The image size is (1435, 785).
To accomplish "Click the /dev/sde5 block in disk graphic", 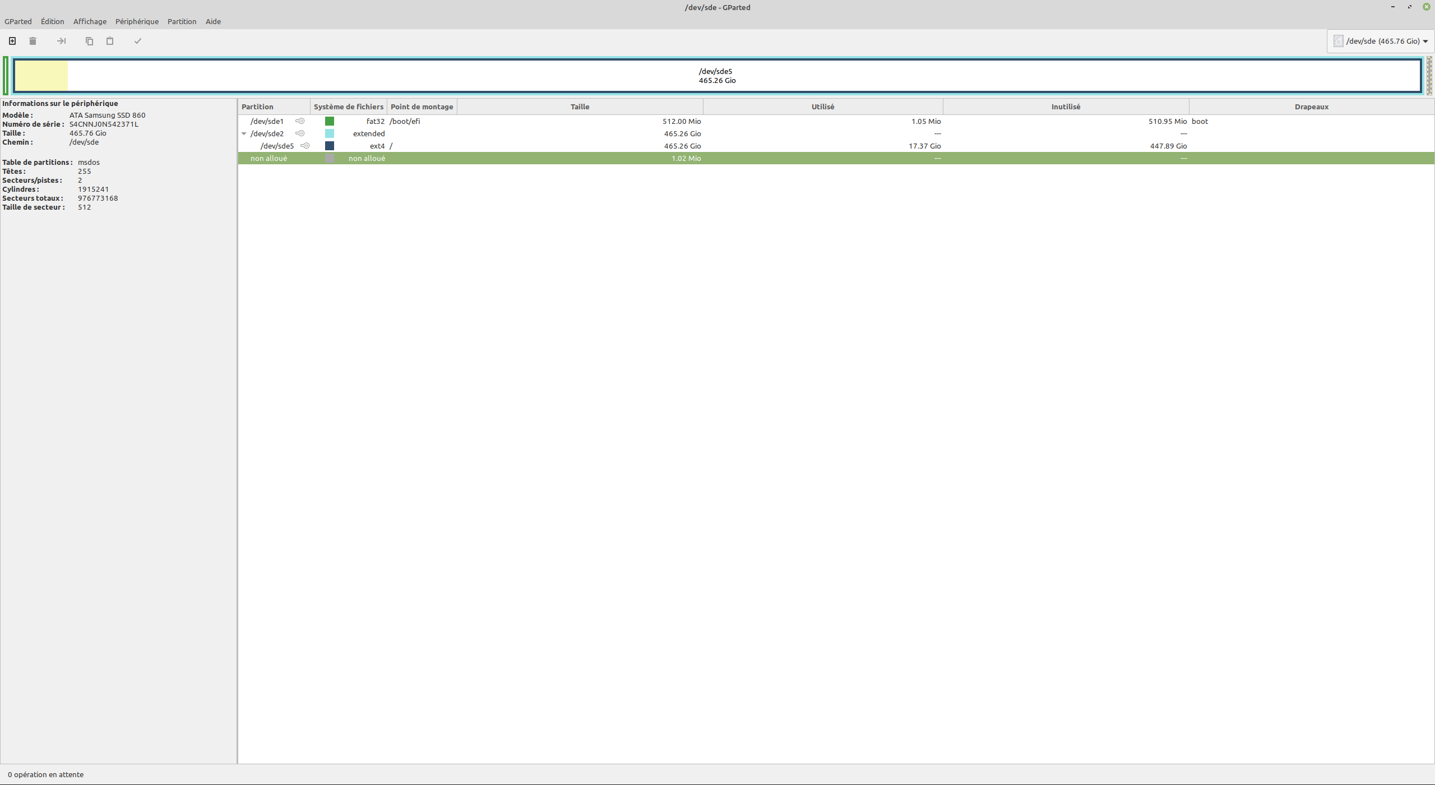I will coord(716,76).
